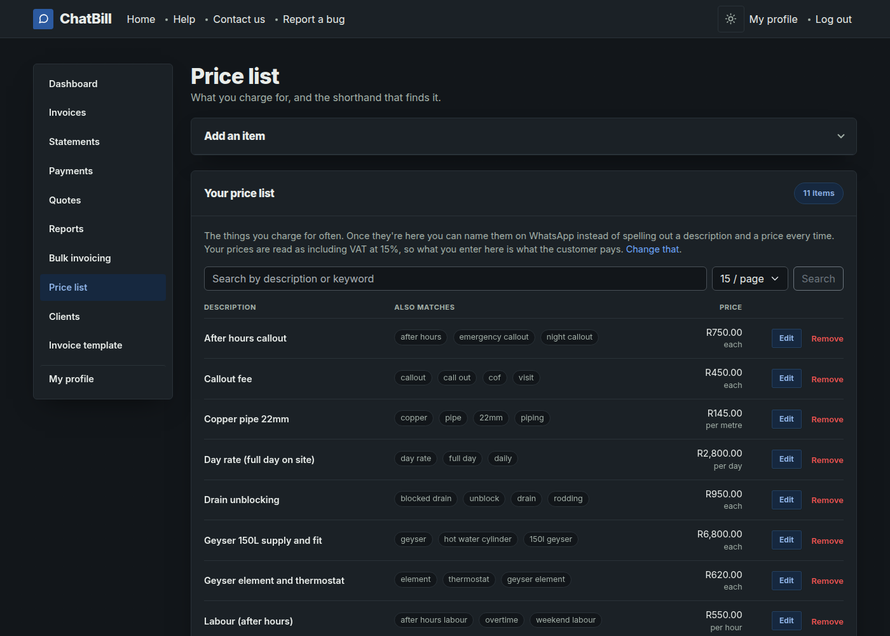Go to Reports in the sidebar
The image size is (890, 636).
[x=103, y=229]
